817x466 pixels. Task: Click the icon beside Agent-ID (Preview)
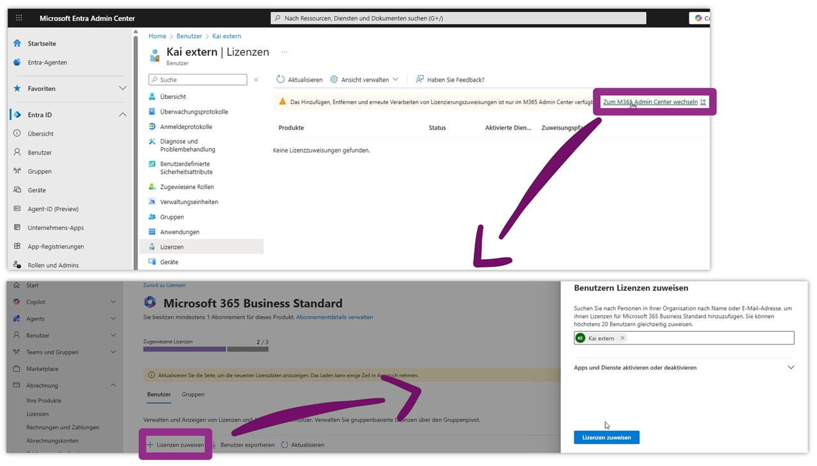[17, 209]
